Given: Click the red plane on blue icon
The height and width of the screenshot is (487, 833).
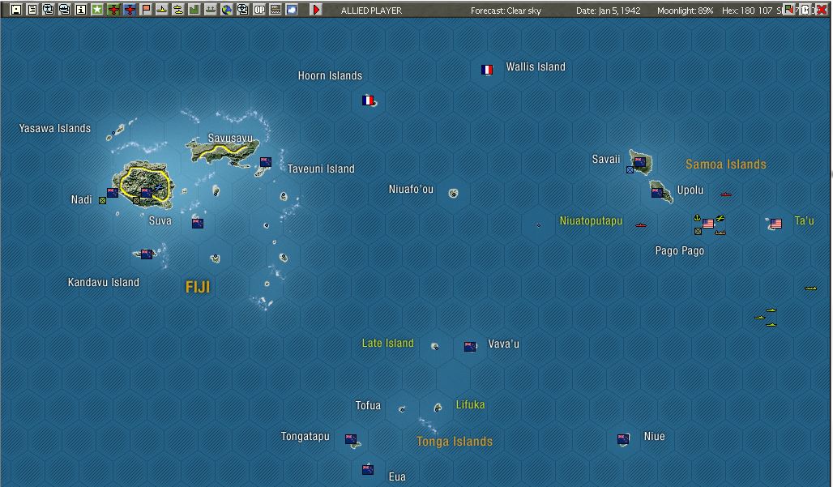Looking at the screenshot, I should pyautogui.click(x=130, y=10).
